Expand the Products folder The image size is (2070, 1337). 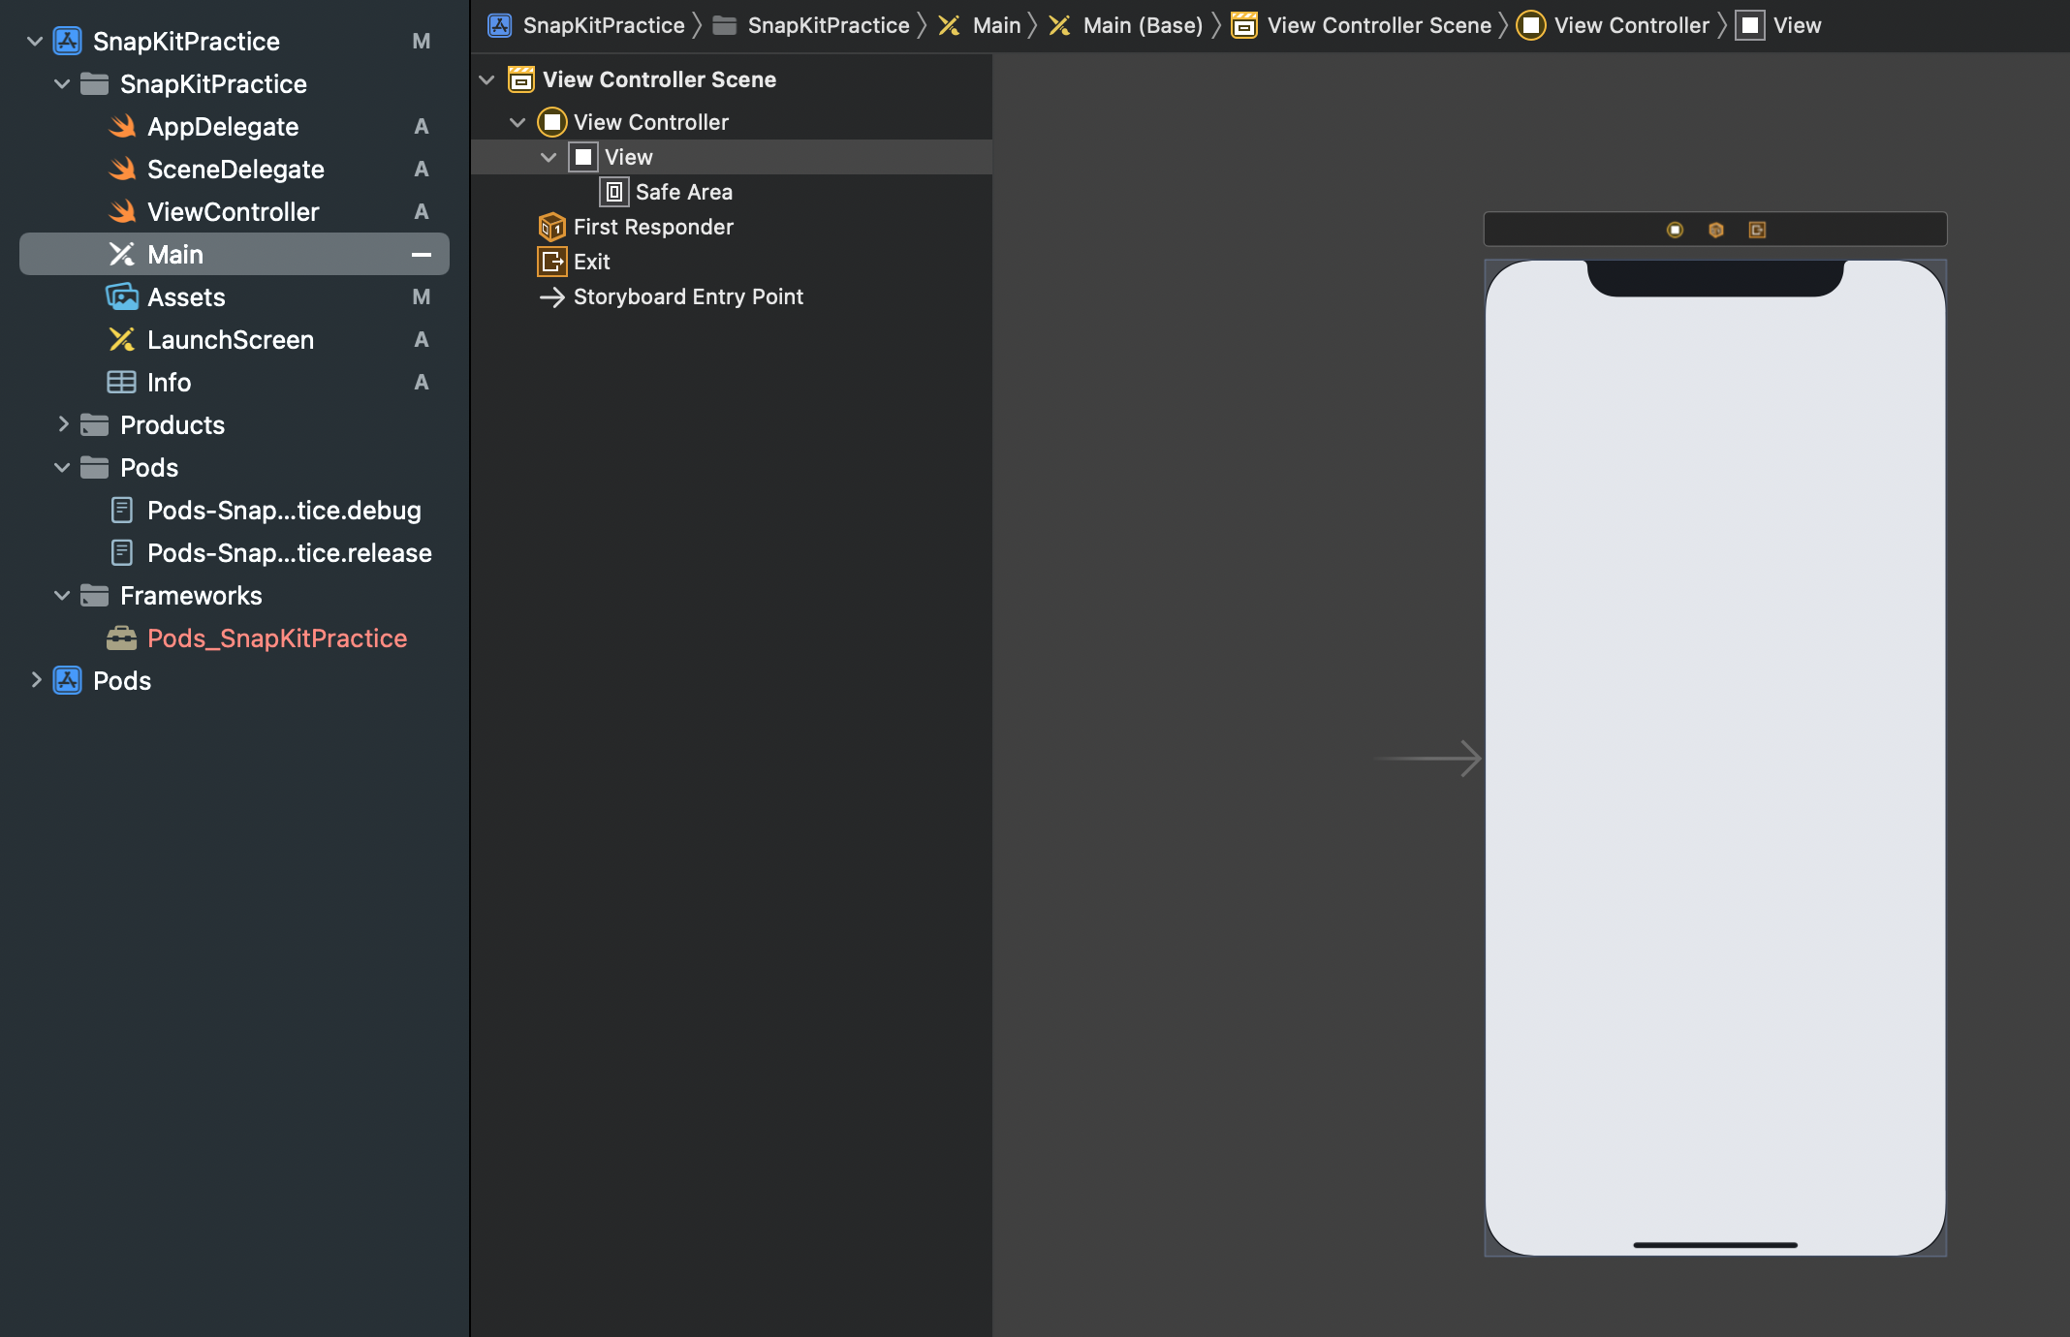62,425
